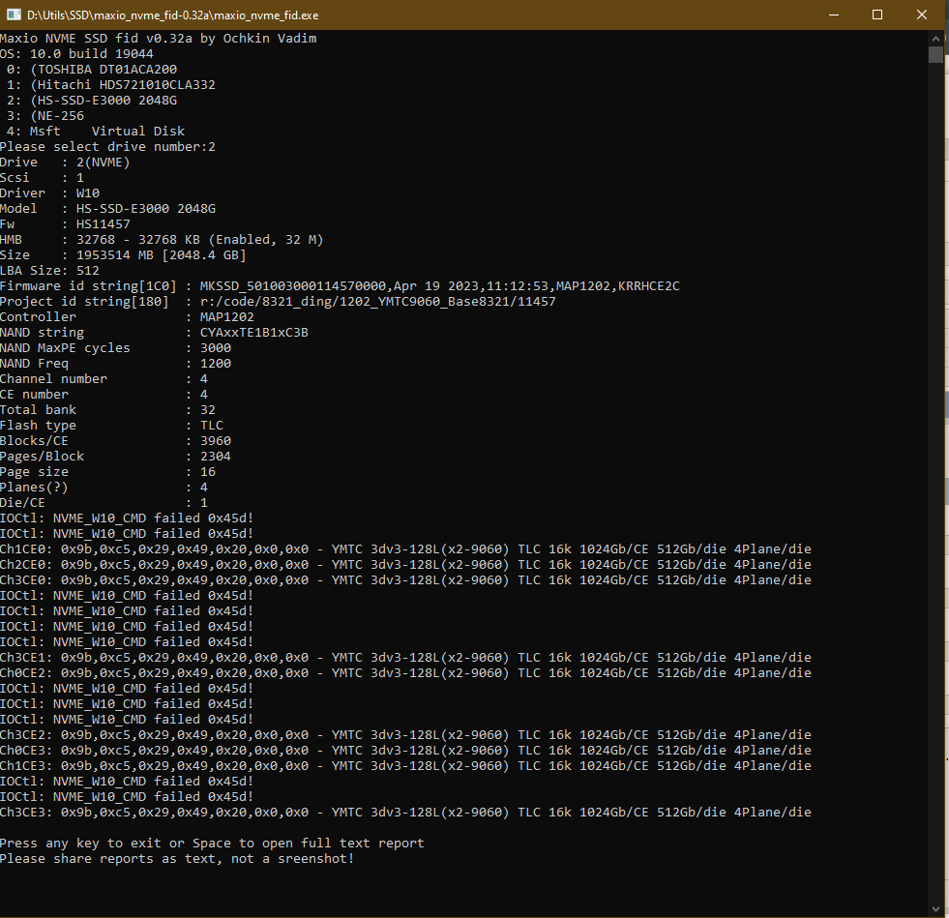Click the Firmware id string 'MKSSD_501003000114570000'
The image size is (949, 918).
293,286
